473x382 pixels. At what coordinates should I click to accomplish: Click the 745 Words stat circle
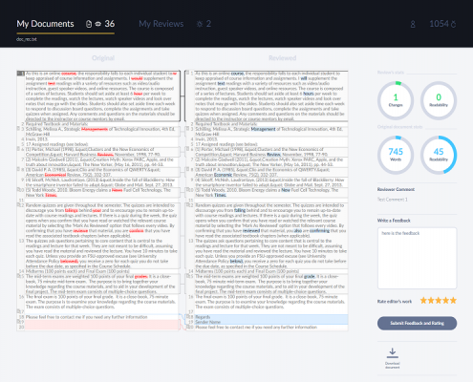click(x=396, y=155)
